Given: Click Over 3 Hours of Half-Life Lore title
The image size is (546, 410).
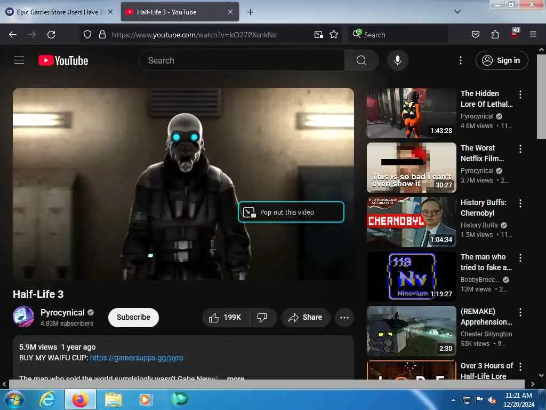Looking at the screenshot, I should [487, 371].
